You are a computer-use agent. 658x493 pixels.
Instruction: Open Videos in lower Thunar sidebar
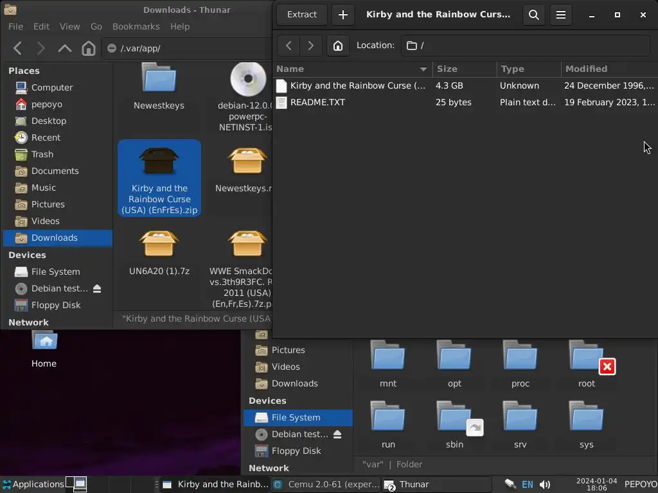click(298, 367)
